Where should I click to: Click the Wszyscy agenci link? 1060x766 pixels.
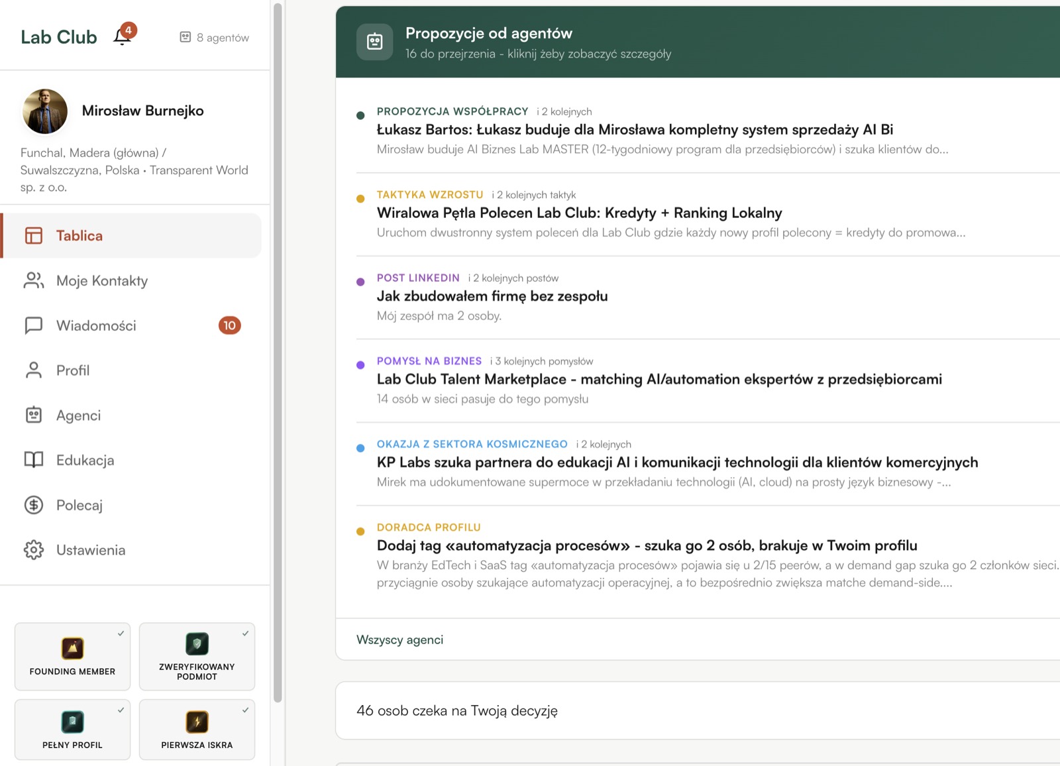pos(399,640)
